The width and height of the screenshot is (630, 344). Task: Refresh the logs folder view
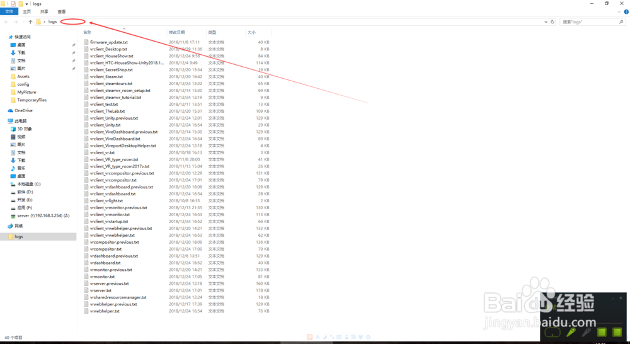[553, 21]
